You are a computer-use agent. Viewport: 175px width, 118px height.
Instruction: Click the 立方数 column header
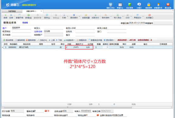[91, 44]
